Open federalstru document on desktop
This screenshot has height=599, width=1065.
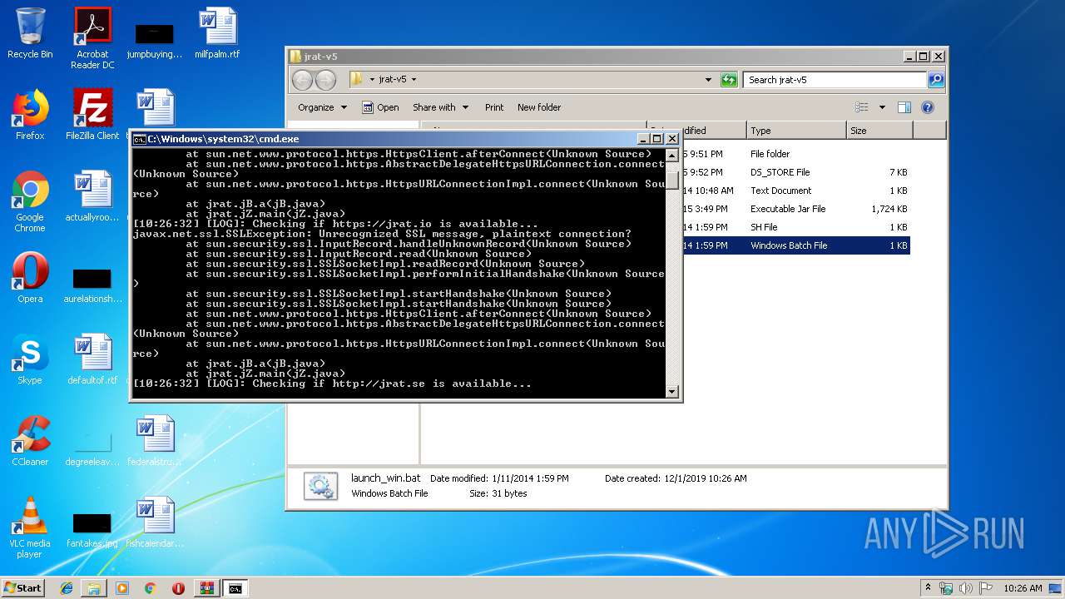(x=155, y=441)
